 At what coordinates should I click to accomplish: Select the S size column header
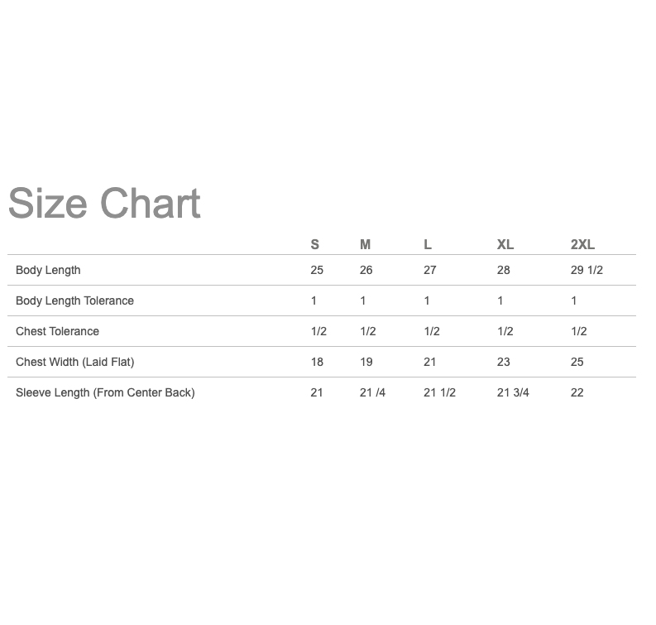(314, 244)
